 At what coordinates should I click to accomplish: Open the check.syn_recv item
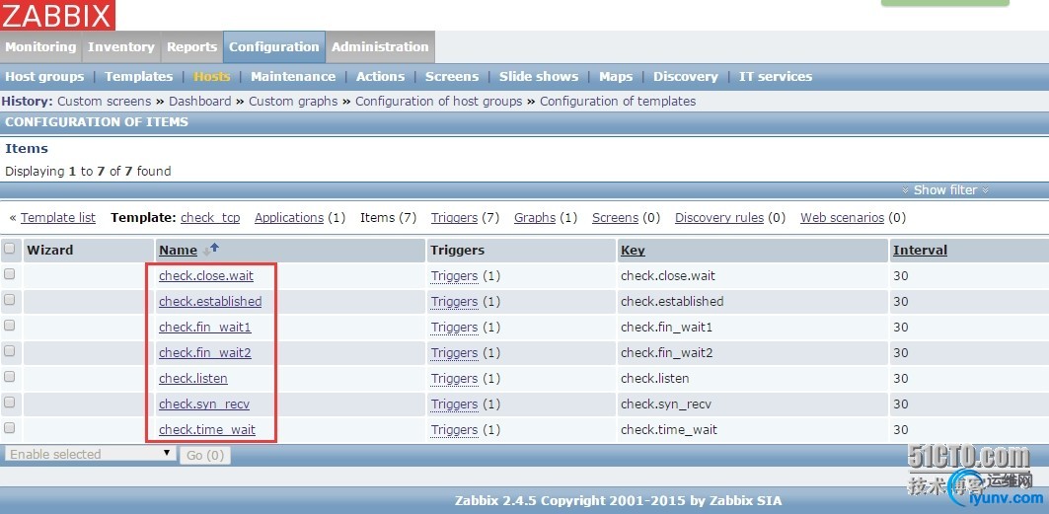(x=204, y=404)
